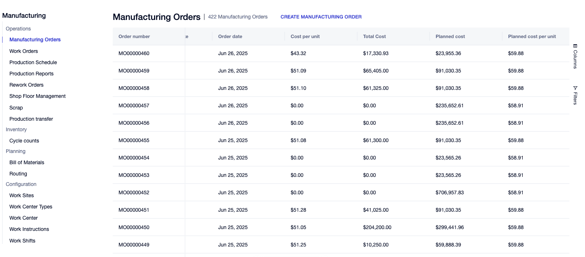Screen dimensions: 585x257
Task: Open Production Schedule page
Action: coord(33,62)
